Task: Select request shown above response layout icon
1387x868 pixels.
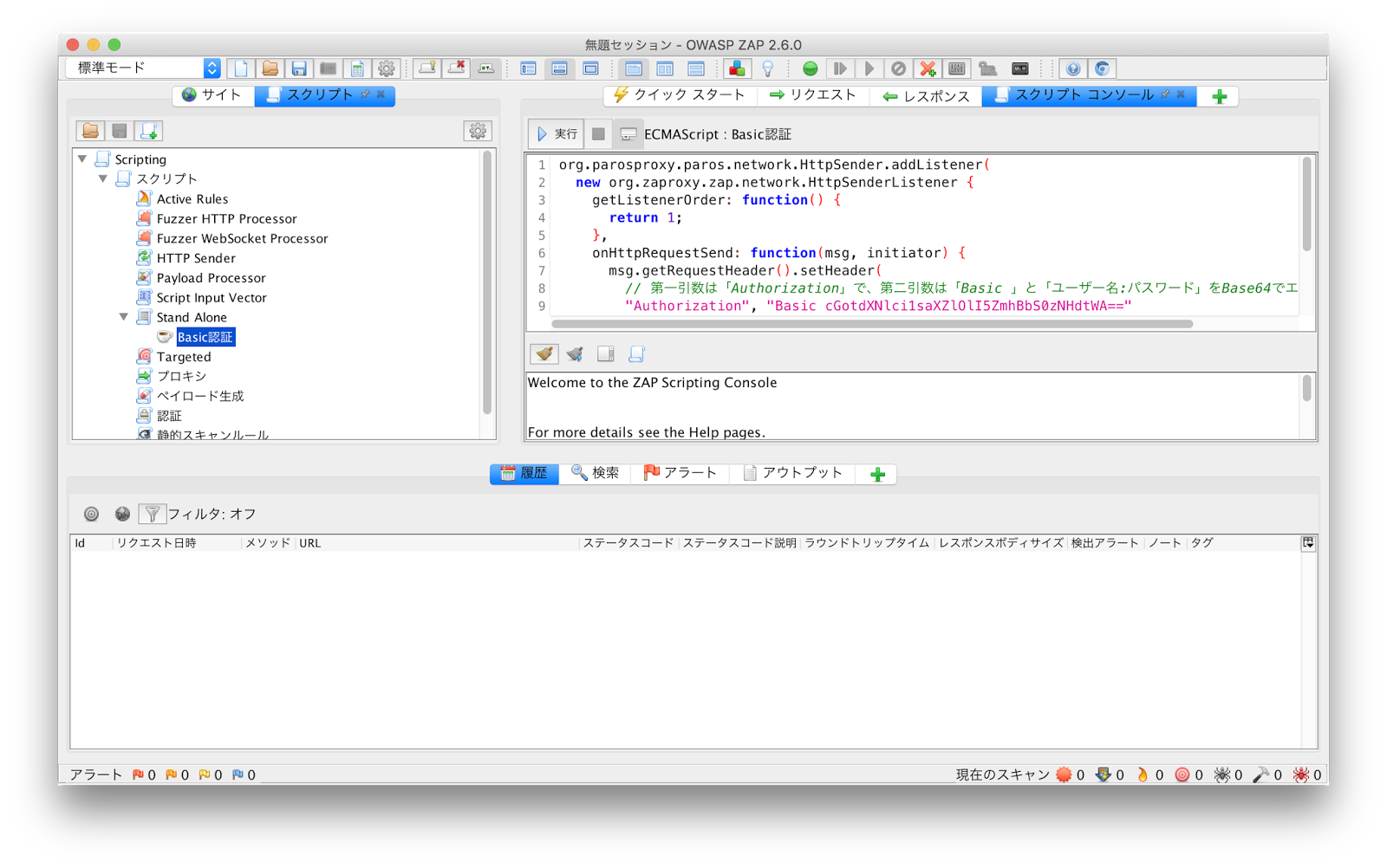Action: pyautogui.click(x=695, y=68)
